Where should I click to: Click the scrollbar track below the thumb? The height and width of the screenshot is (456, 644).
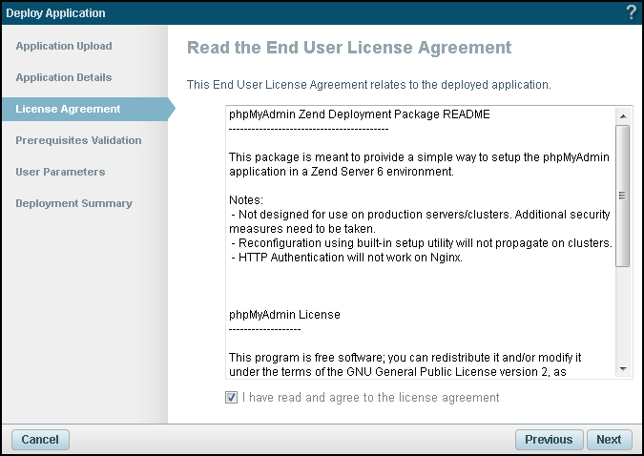pyautogui.click(x=623, y=315)
